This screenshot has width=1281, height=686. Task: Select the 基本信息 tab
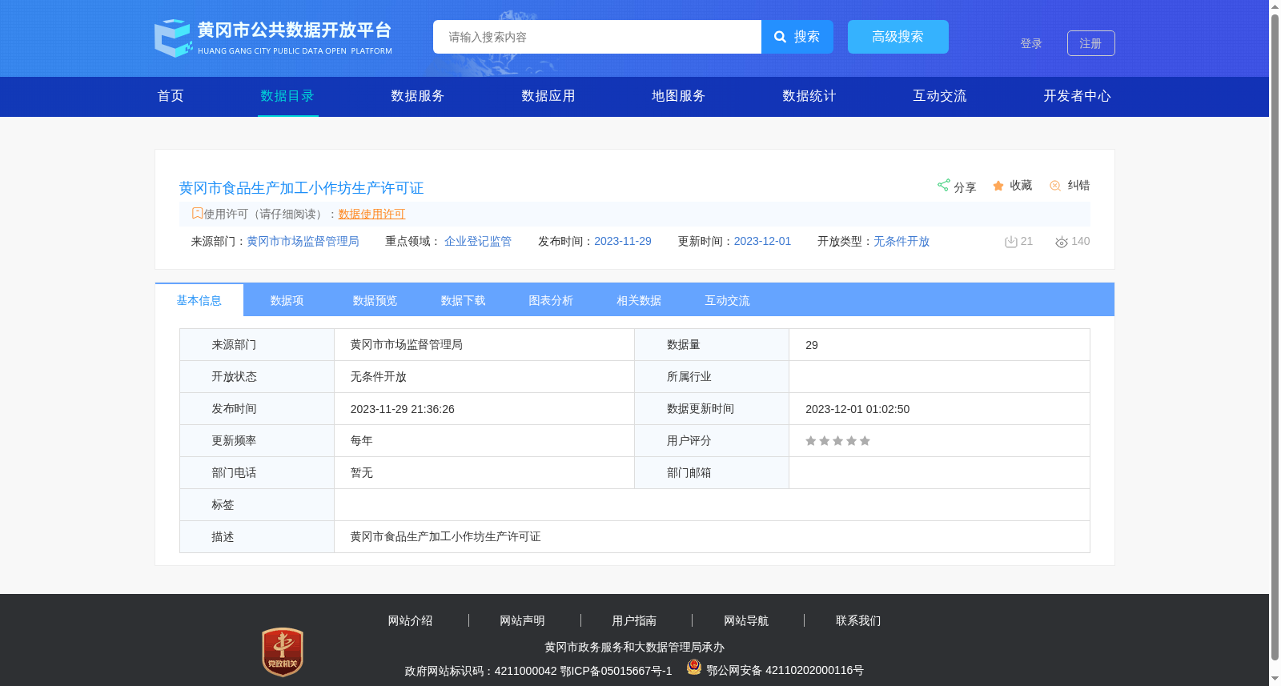(199, 300)
